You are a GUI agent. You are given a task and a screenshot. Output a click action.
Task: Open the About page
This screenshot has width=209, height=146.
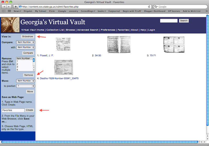(x=135, y=30)
